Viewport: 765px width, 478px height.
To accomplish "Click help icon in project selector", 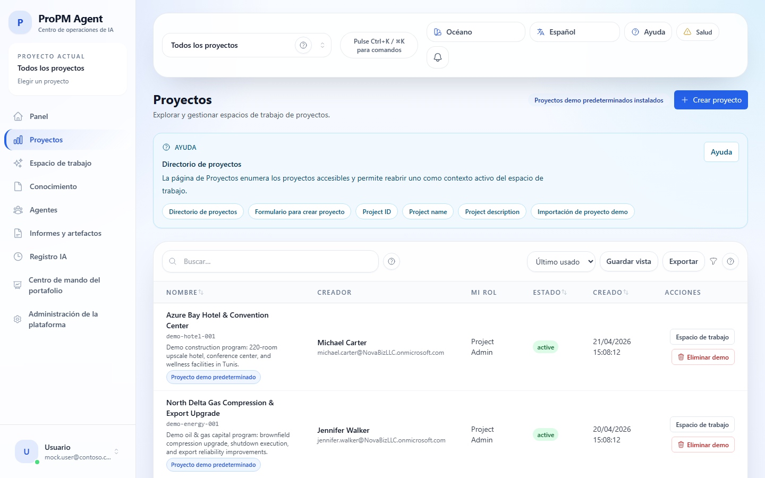I will (303, 45).
